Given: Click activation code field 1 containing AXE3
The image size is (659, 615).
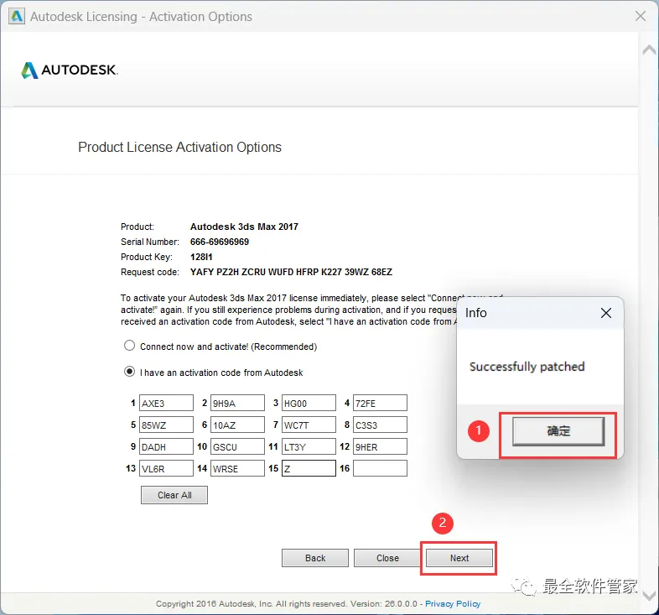Looking at the screenshot, I should [x=166, y=403].
